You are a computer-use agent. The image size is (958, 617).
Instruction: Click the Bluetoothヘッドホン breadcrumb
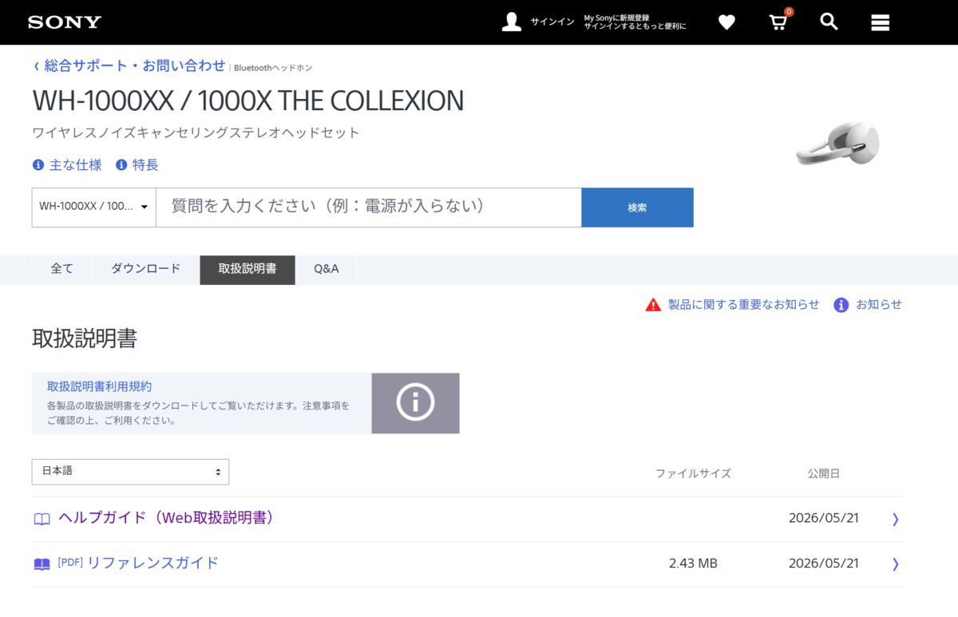pyautogui.click(x=272, y=68)
